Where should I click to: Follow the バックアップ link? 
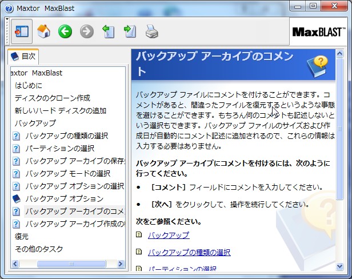[x=169, y=235]
